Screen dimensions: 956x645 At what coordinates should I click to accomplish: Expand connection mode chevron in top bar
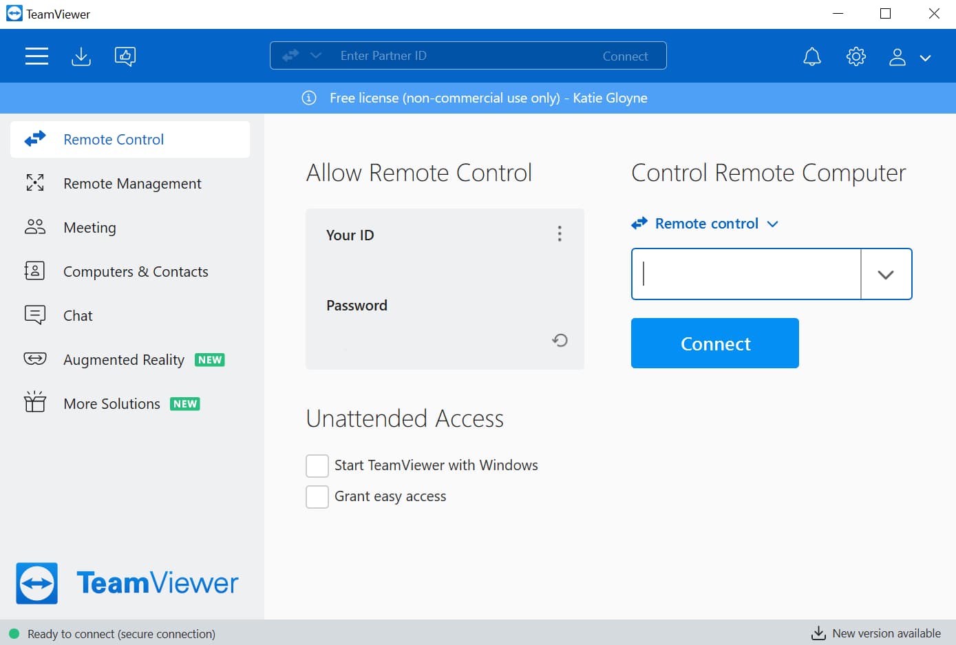tap(316, 55)
